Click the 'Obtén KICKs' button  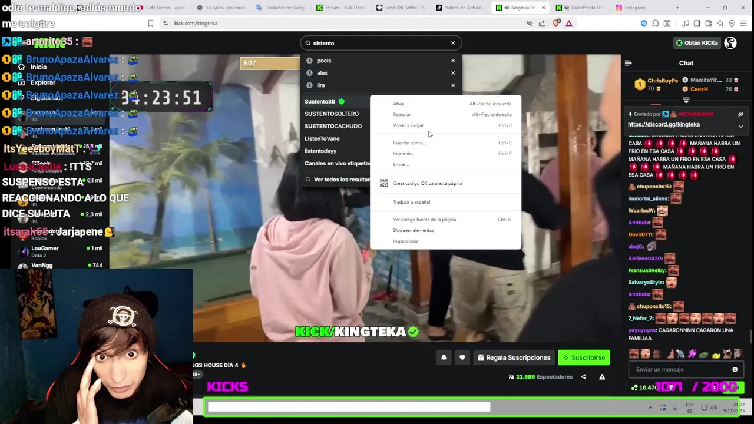697,43
